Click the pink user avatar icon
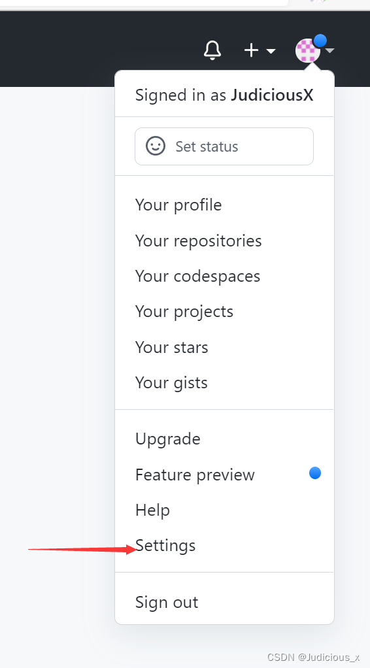370x668 pixels. 308,51
